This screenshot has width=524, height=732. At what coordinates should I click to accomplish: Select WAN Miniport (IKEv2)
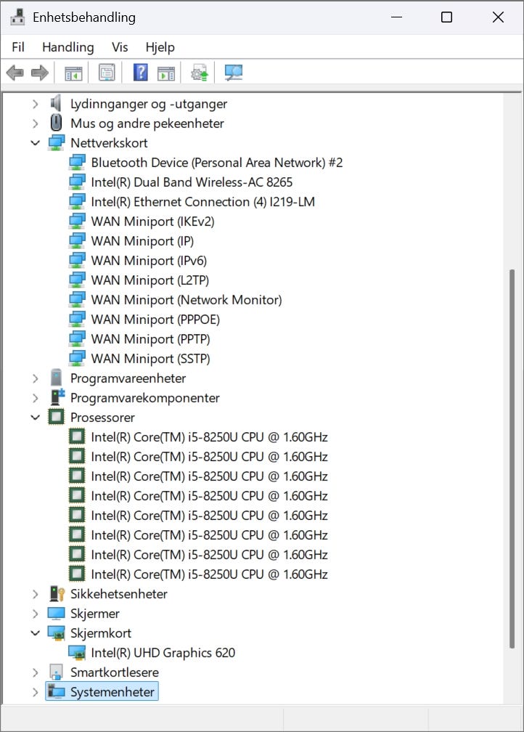click(x=152, y=221)
